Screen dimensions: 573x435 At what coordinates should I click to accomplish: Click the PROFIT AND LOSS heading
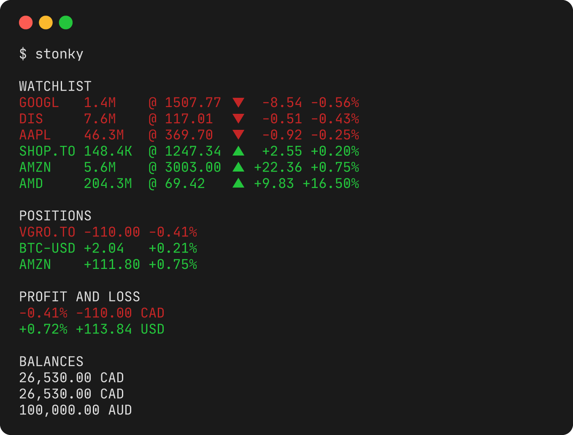tap(79, 297)
